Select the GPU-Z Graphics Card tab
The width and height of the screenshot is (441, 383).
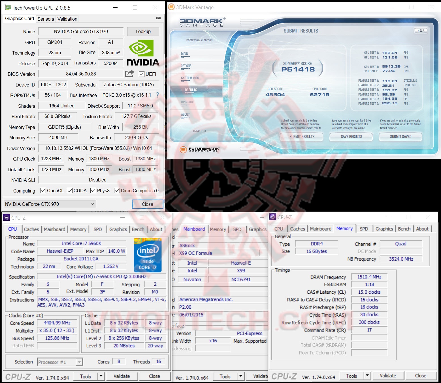pos(20,18)
